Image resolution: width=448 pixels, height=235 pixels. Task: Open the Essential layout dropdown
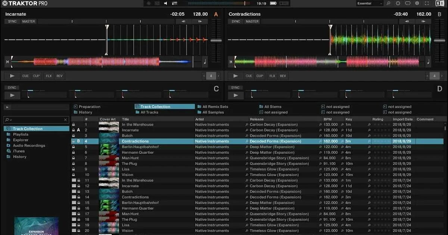pyautogui.click(x=370, y=3)
